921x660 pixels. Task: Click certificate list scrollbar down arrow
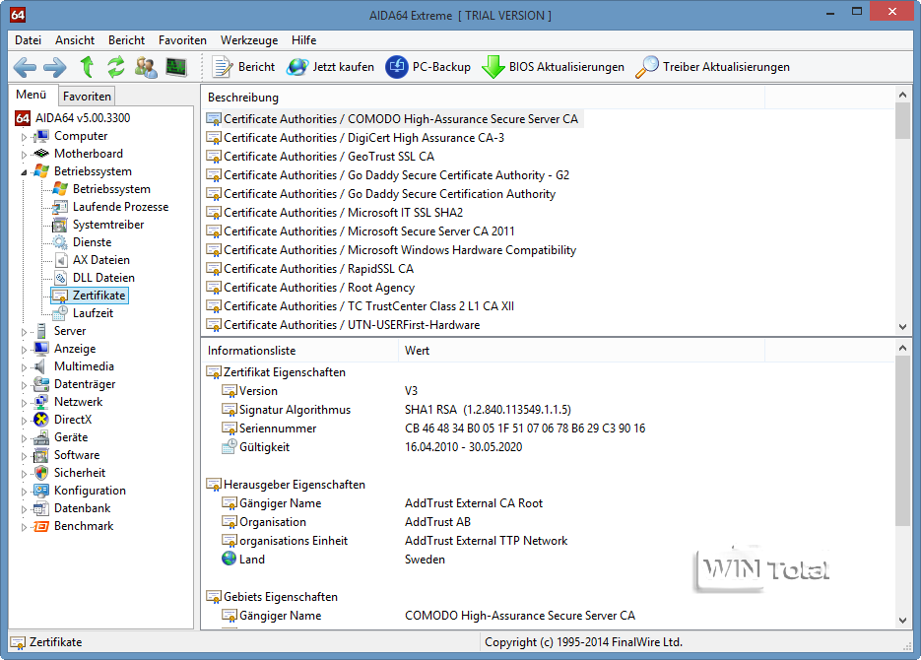pos(903,327)
